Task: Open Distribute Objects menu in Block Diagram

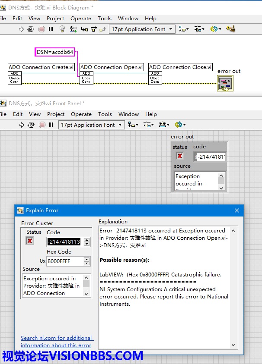Action: coord(199,29)
